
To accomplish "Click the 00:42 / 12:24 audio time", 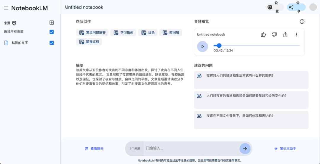I will (223, 51).
